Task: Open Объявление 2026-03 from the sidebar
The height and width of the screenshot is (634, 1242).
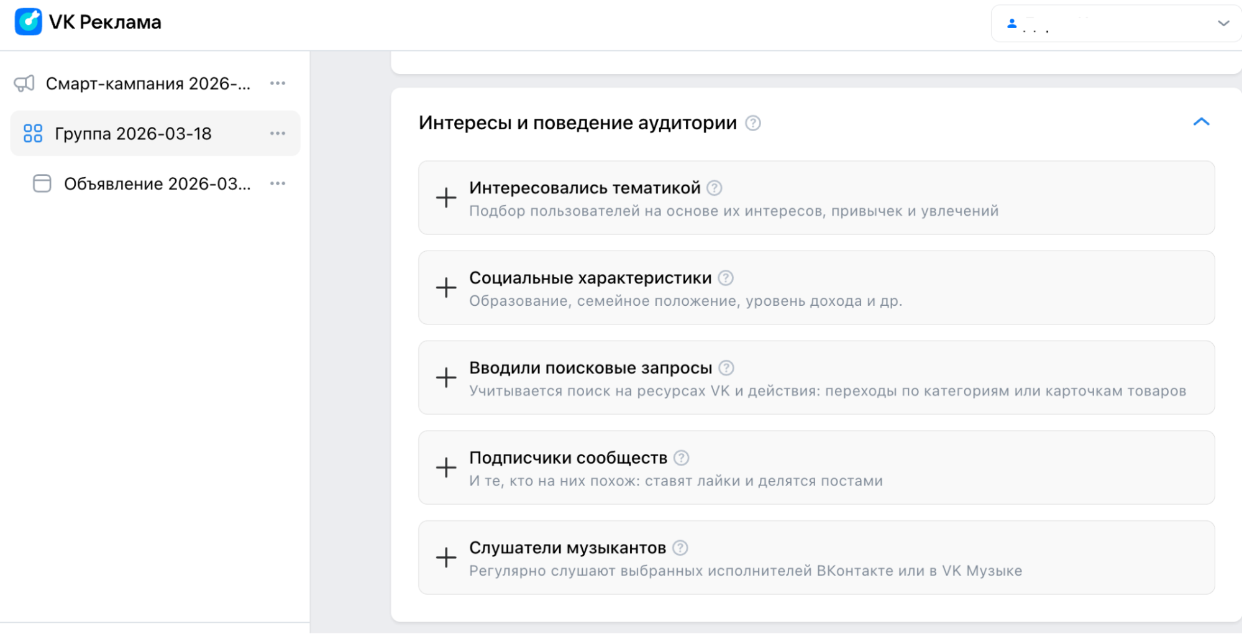Action: pyautogui.click(x=157, y=183)
